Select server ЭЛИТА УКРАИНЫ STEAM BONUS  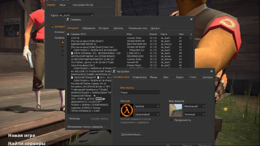pos(128,53)
